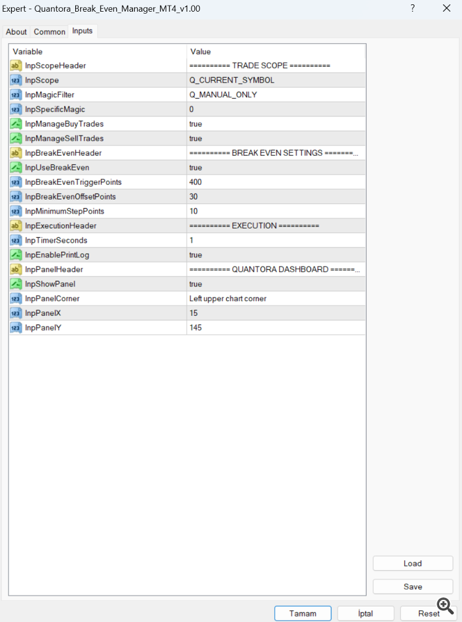Select the TRADE SCOPE header value

click(276, 65)
